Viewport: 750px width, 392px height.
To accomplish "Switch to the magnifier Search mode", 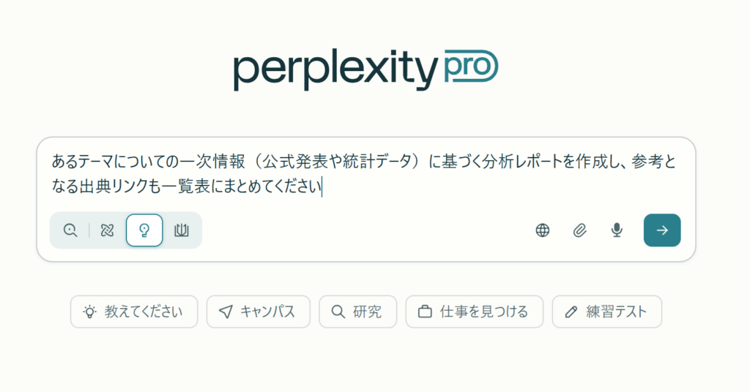I will click(70, 230).
